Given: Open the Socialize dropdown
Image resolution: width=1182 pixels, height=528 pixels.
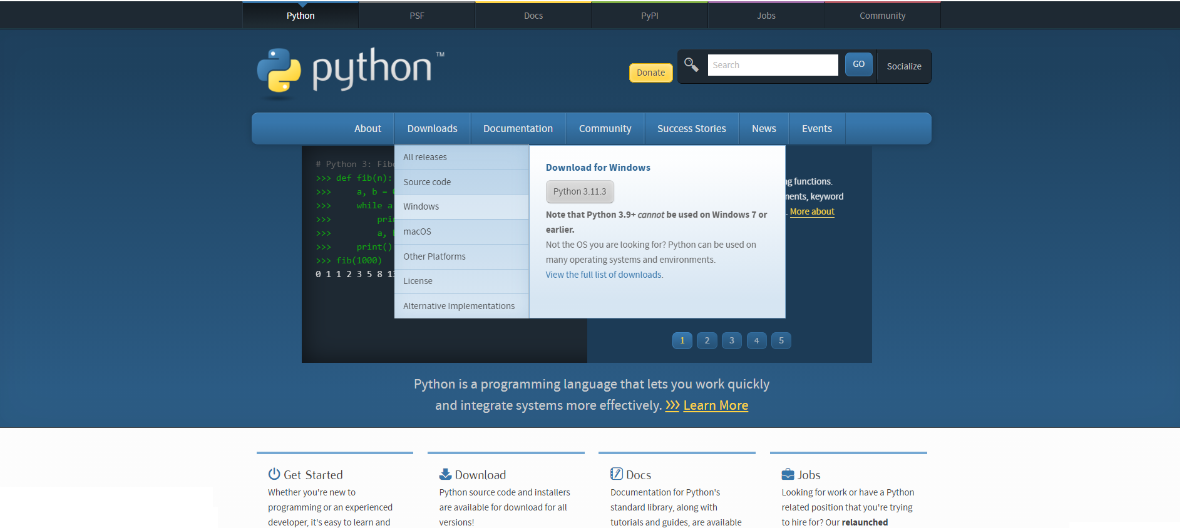Looking at the screenshot, I should click(904, 66).
